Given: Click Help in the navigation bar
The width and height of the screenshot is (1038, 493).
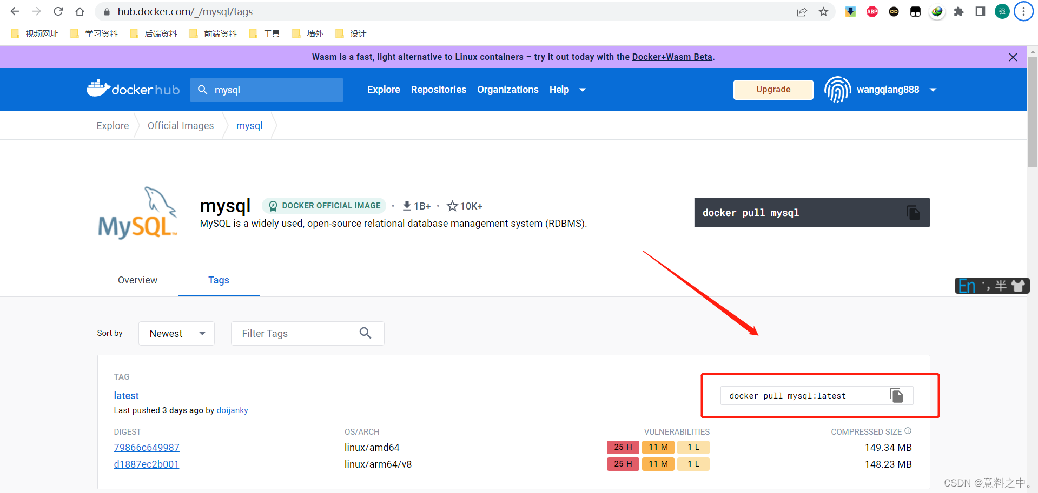Looking at the screenshot, I should tap(559, 90).
